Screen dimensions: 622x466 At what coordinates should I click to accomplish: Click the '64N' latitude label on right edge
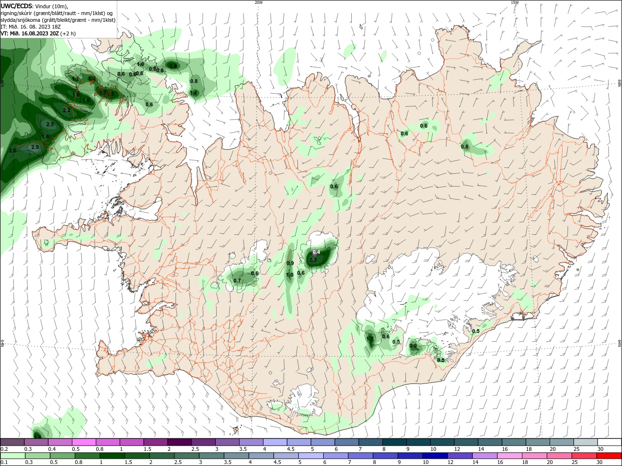click(620, 343)
